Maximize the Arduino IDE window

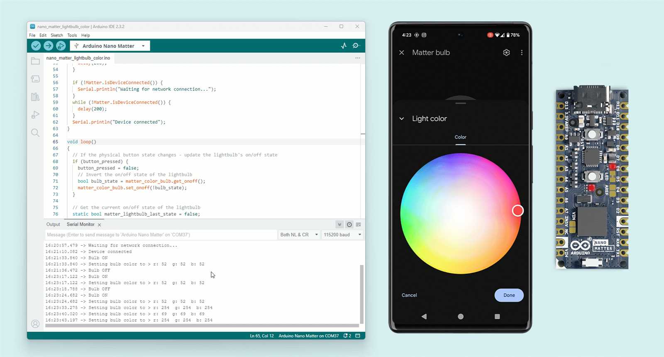pyautogui.click(x=342, y=27)
